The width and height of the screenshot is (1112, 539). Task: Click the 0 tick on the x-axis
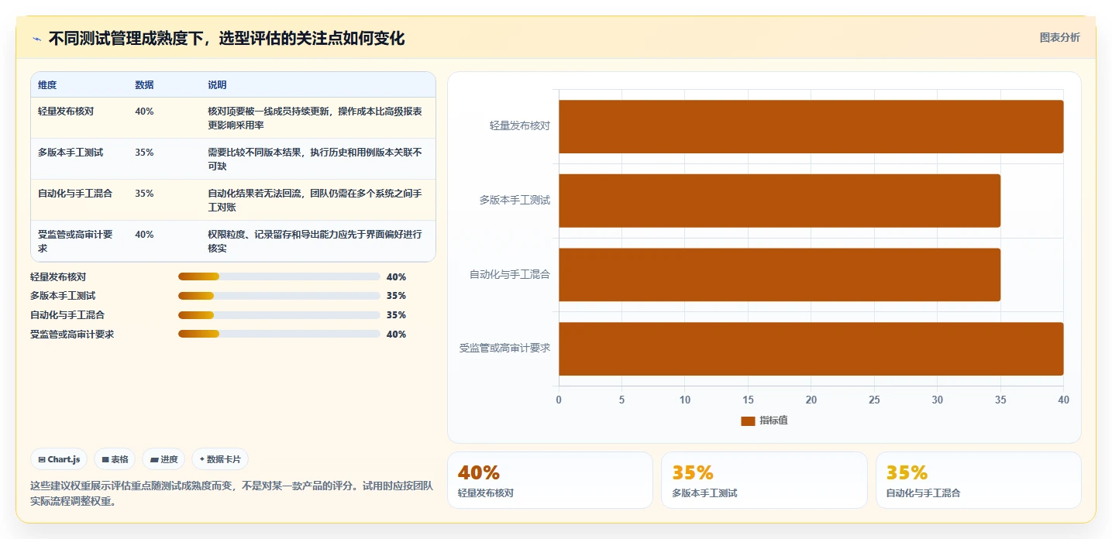point(559,400)
